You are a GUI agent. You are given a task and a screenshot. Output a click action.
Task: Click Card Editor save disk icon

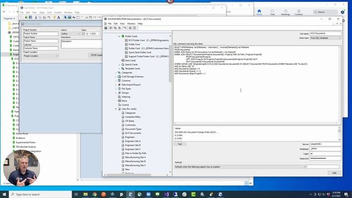[30, 17]
